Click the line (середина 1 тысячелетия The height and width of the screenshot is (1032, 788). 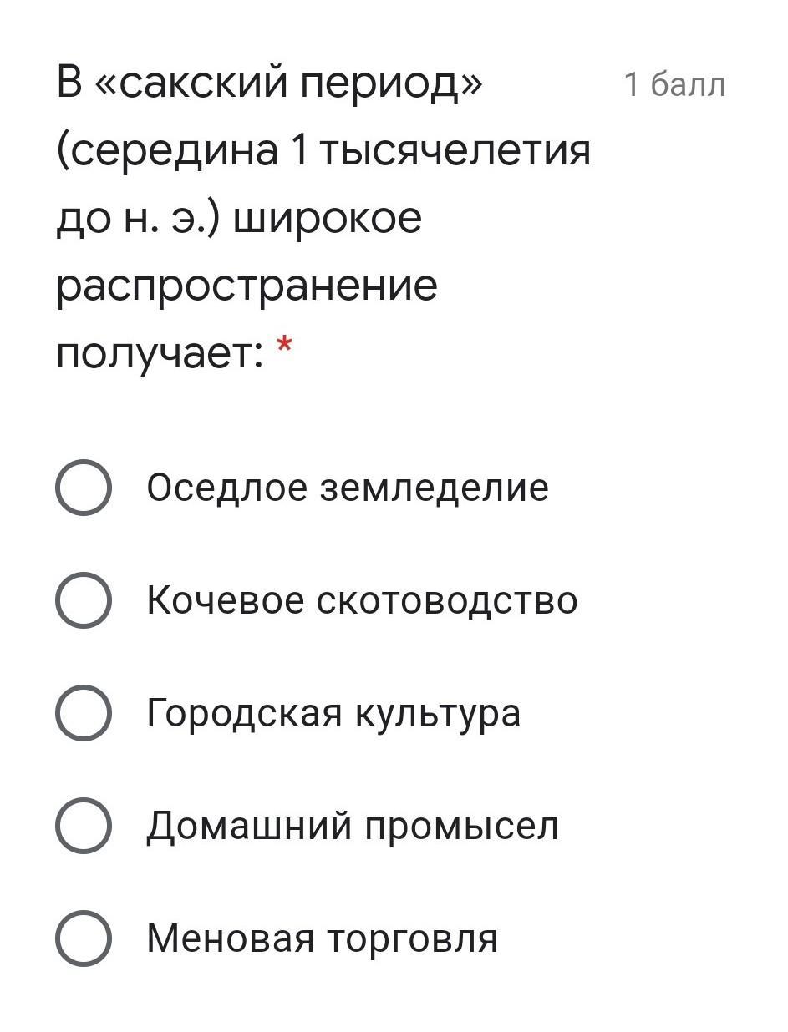[x=323, y=151]
